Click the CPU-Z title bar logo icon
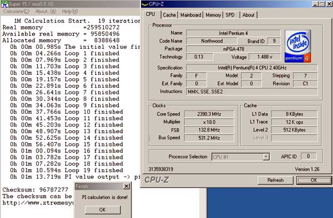Viewport: 333px width, 218px height. click(x=145, y=4)
